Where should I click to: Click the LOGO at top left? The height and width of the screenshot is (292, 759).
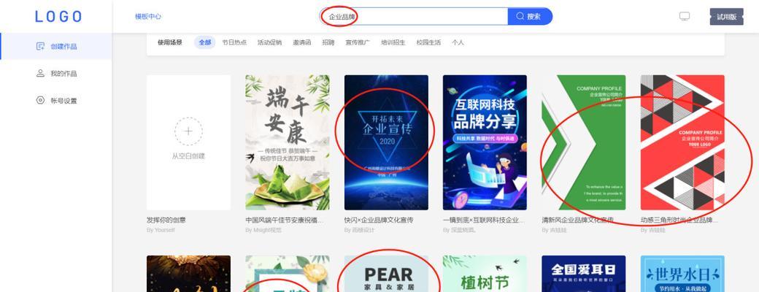point(58,17)
